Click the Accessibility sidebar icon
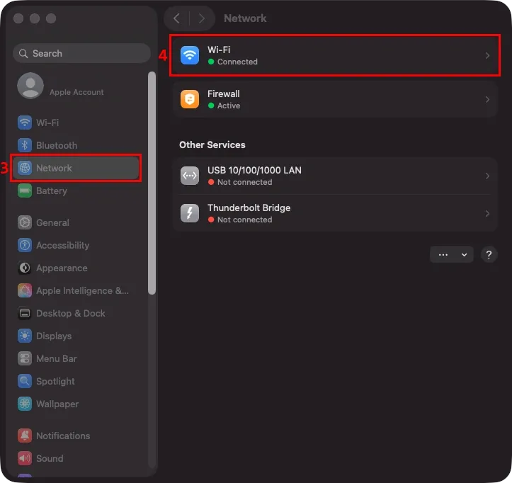 click(25, 245)
